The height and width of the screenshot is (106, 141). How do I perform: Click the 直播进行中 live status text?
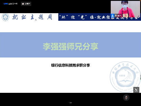coord(13,4)
